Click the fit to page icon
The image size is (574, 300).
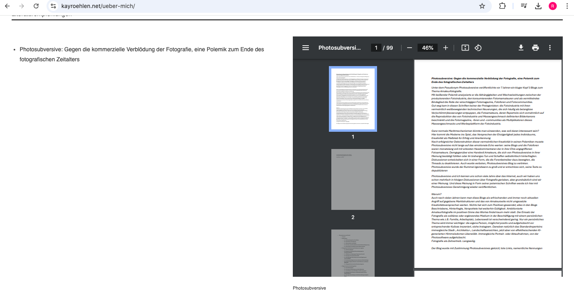pos(465,48)
